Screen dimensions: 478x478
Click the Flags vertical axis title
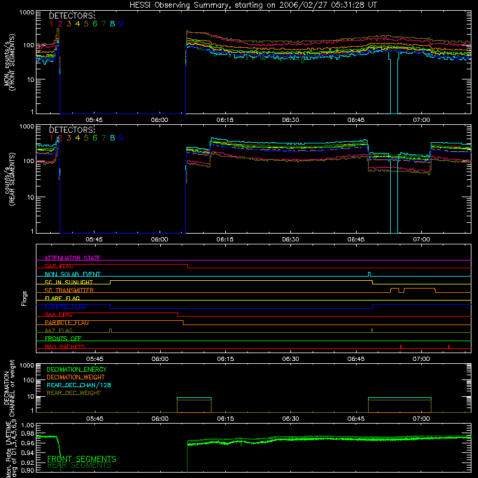click(24, 298)
